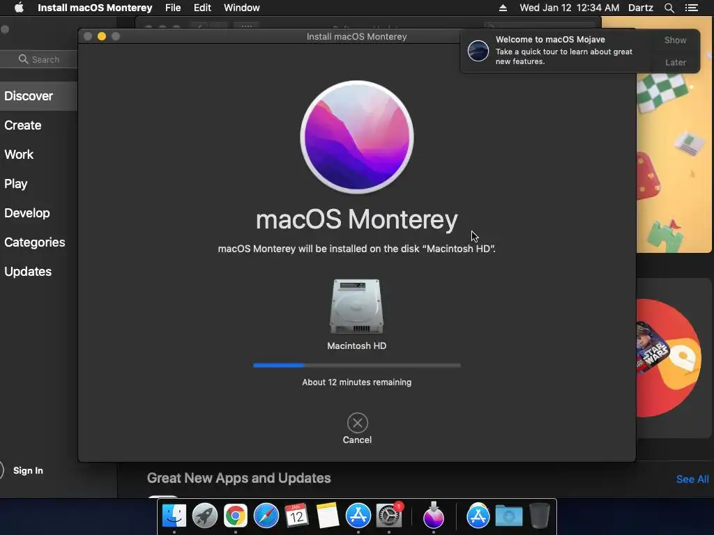Click the Macintosh HD disk icon
Image resolution: width=714 pixels, height=535 pixels.
(x=356, y=307)
